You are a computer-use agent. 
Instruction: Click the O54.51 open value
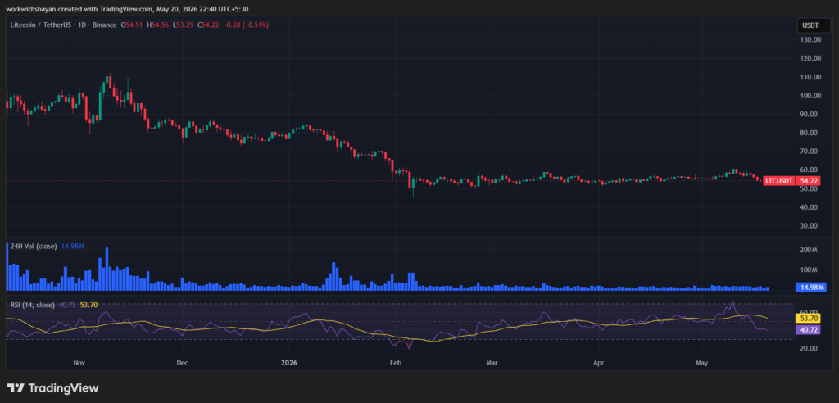(130, 25)
